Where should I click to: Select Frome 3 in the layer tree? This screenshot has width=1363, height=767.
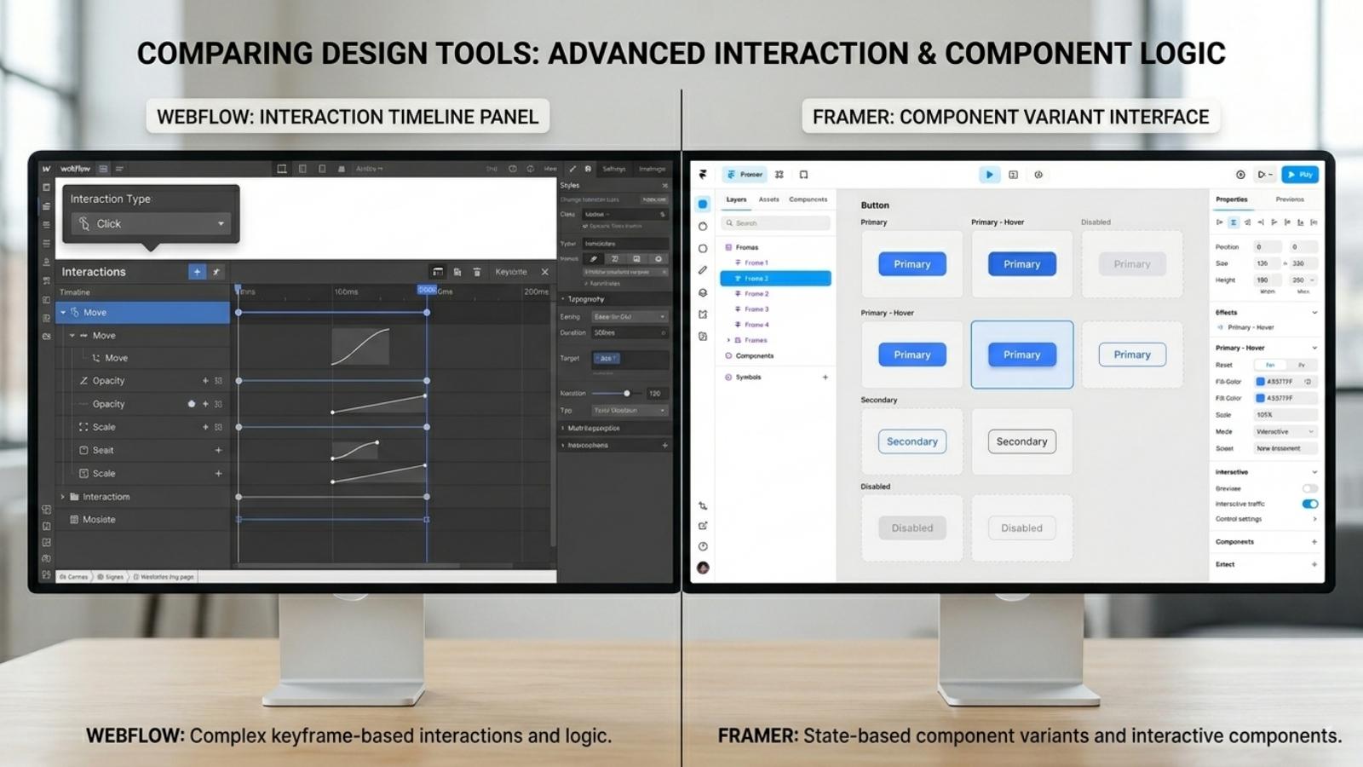click(x=775, y=309)
